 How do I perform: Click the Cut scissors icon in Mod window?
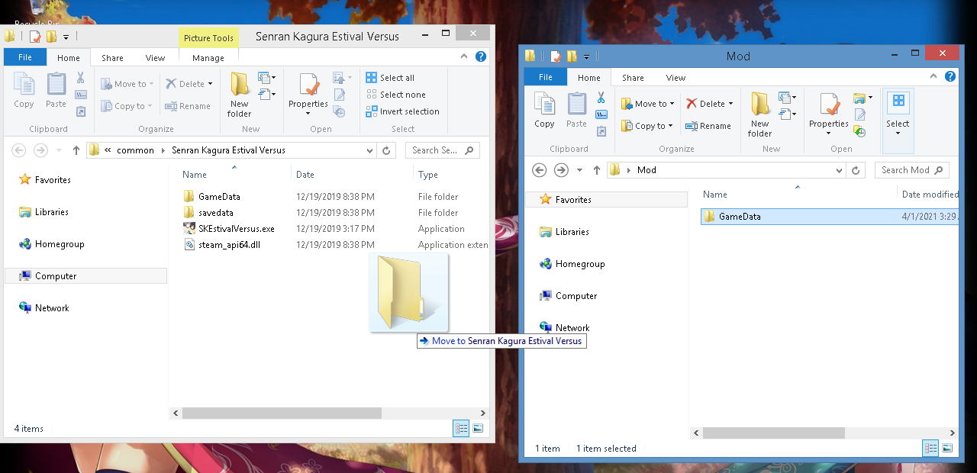601,98
